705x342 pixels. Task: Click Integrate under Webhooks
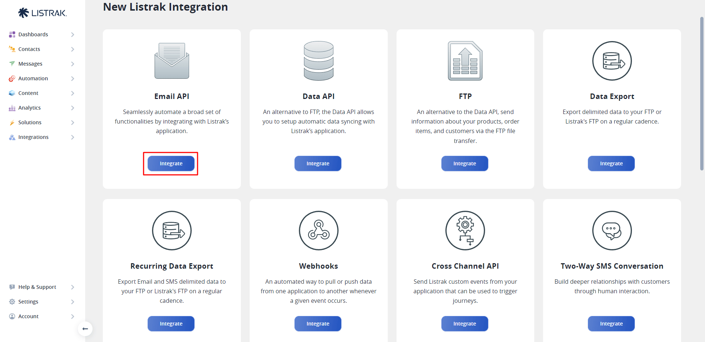click(318, 324)
